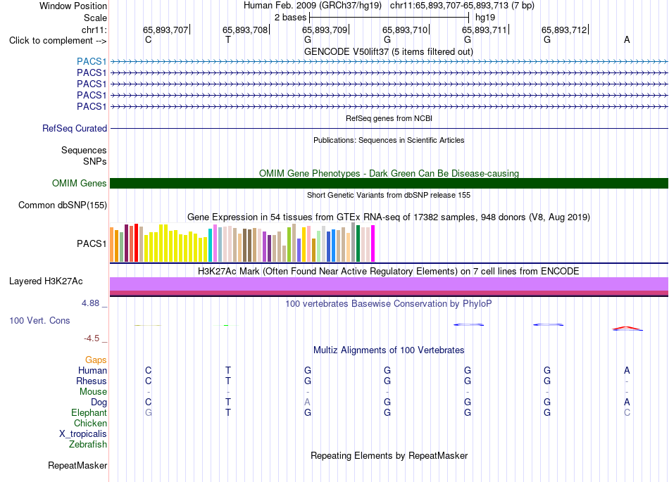The height and width of the screenshot is (482, 669).
Task: Click the "100 Vert. Cons" label
Action: pos(39,320)
